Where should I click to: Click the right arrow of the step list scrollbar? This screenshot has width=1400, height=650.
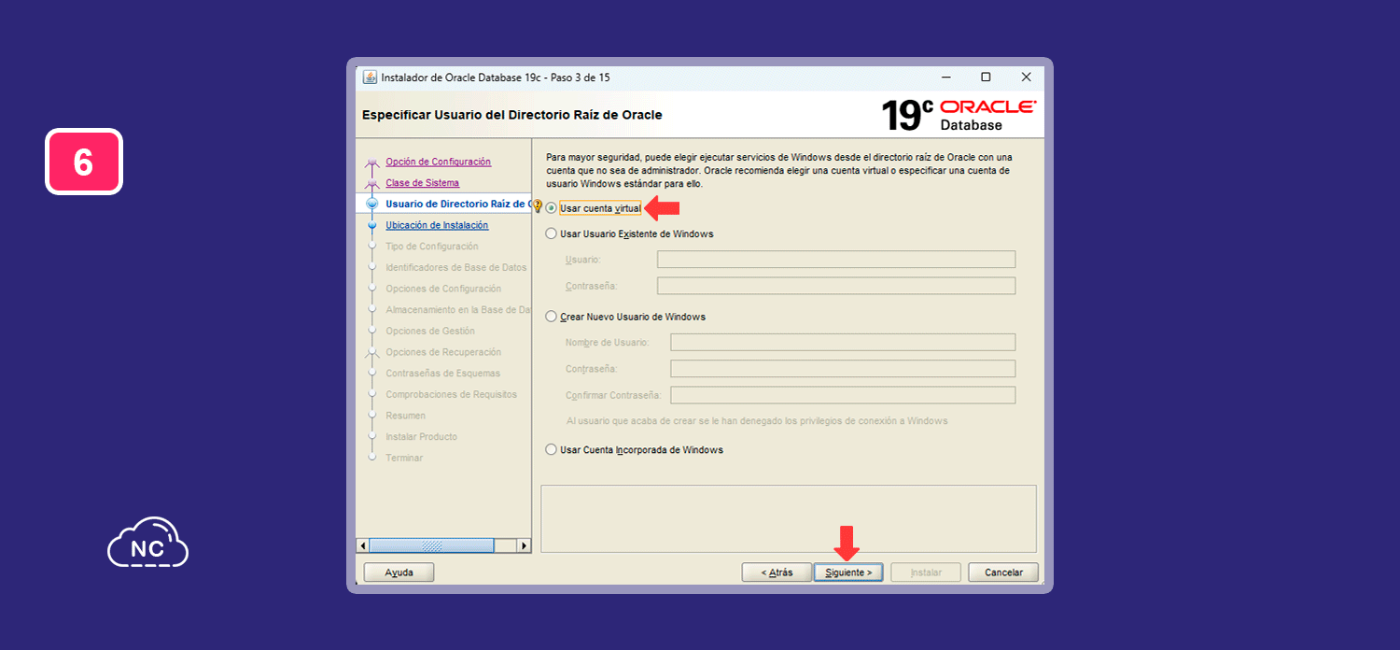tap(524, 545)
